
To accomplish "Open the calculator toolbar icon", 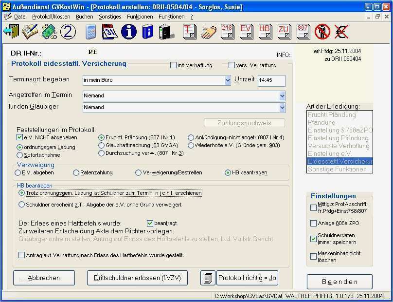I will (x=91, y=32).
